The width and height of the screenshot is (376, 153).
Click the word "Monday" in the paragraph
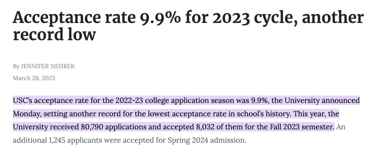click(25, 114)
